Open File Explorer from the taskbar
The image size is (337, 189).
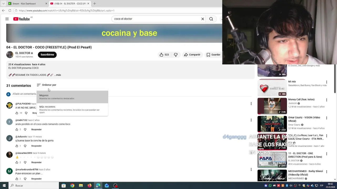tap(81, 186)
